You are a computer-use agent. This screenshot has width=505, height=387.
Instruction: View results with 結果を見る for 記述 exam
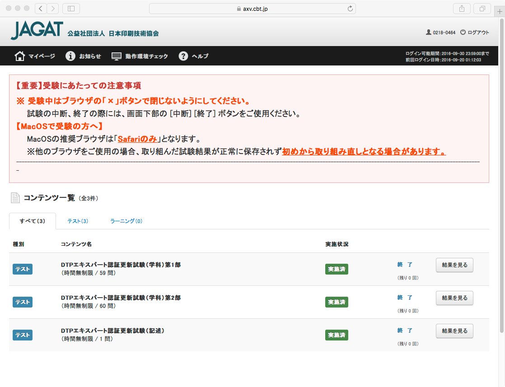point(454,331)
